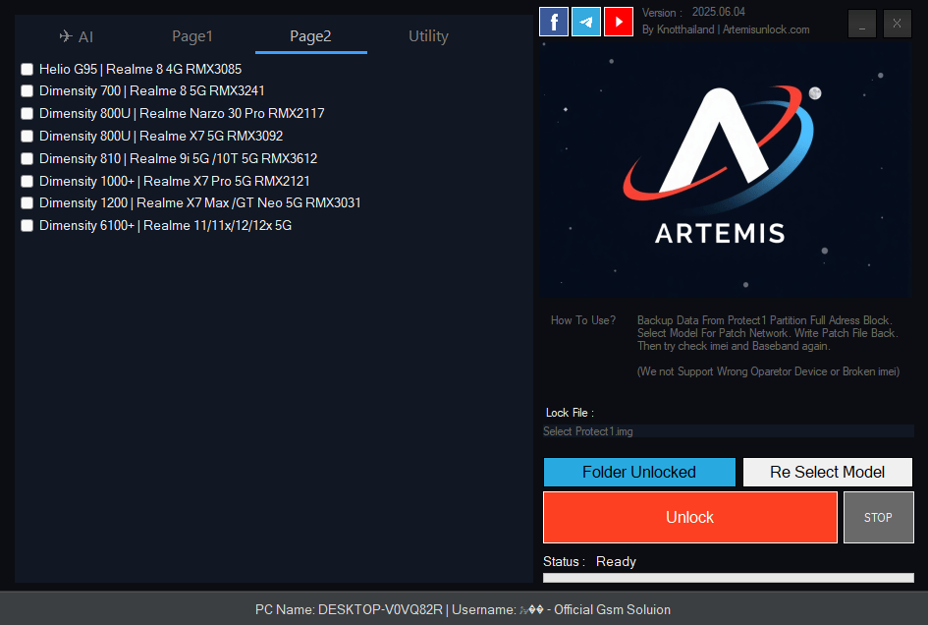Click the progress bar below Status
Screen dimensions: 928x625
click(727, 580)
